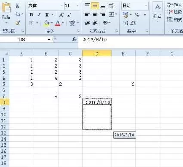183x167 pixels.
Task: Click the Cut scissors icon
Action: (17, 6)
